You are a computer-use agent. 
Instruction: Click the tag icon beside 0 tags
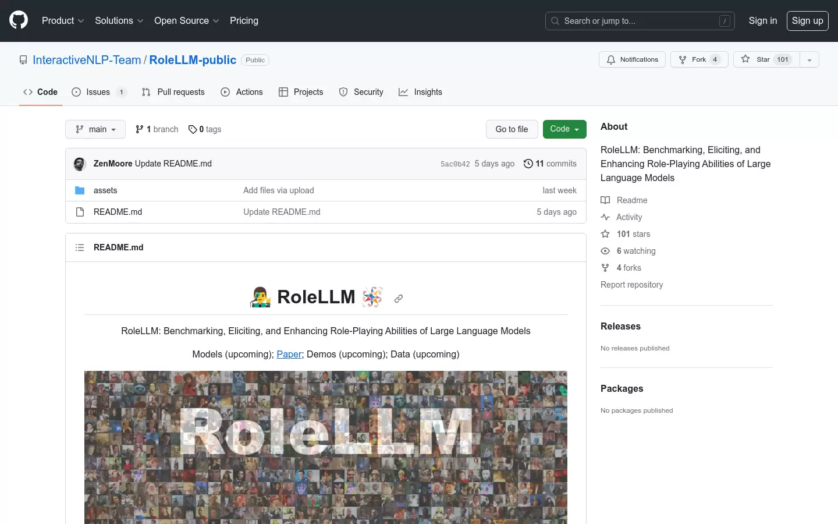(x=193, y=129)
